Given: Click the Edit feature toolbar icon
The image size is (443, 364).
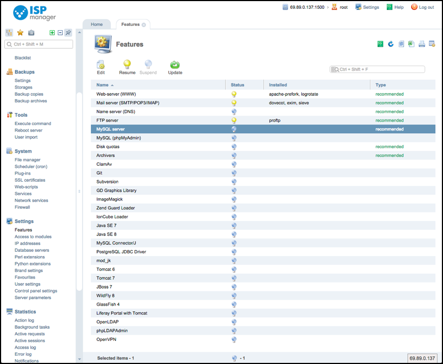Looking at the screenshot, I should (x=101, y=65).
